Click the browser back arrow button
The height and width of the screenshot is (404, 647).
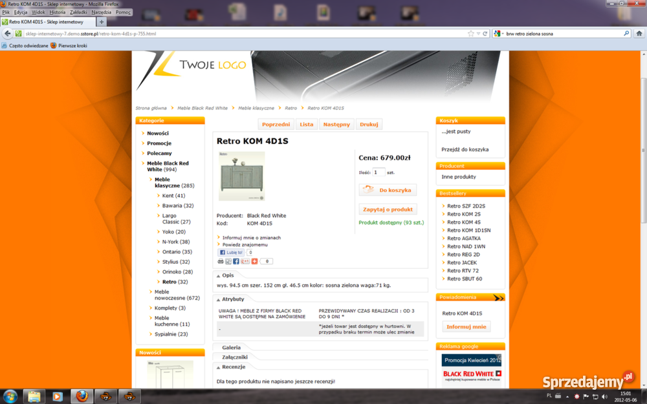tap(8, 34)
